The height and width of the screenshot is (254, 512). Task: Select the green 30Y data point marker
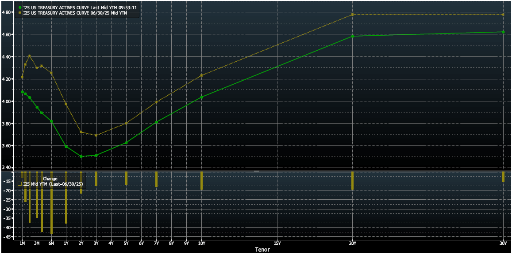tap(503, 32)
